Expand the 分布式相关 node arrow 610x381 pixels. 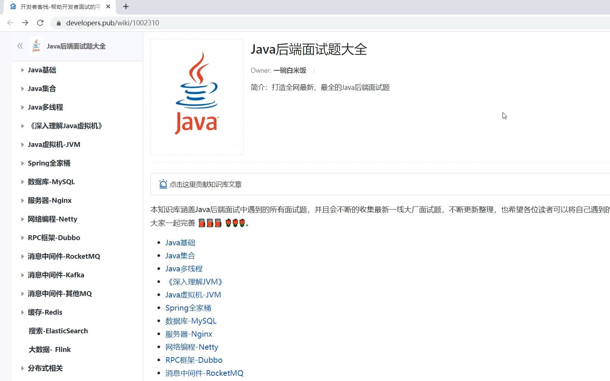pos(22,368)
